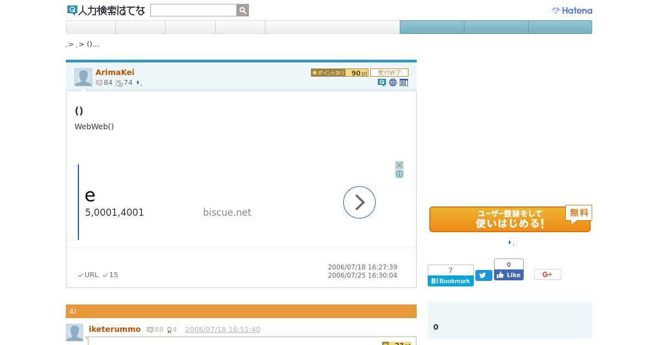Click the 受付終了 status badge

click(389, 73)
